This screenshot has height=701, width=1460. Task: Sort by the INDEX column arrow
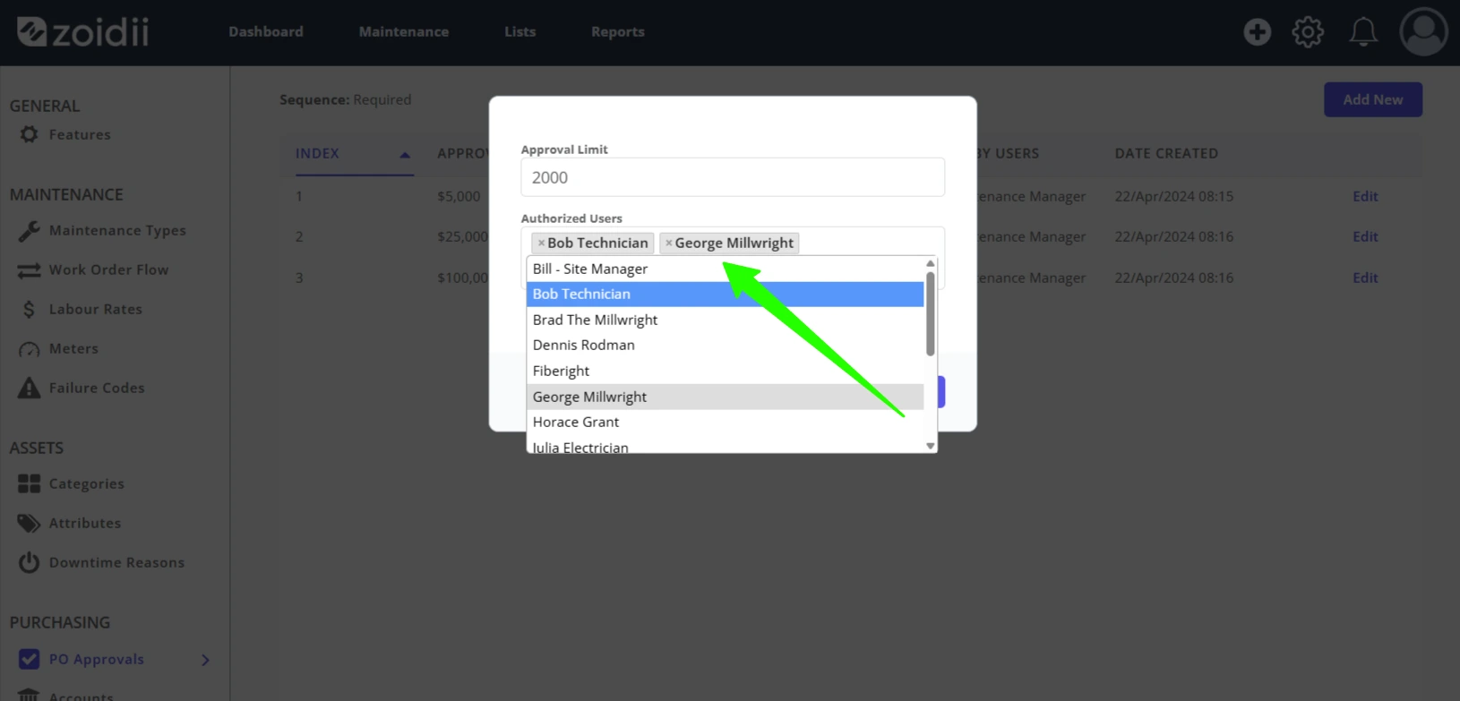point(405,155)
